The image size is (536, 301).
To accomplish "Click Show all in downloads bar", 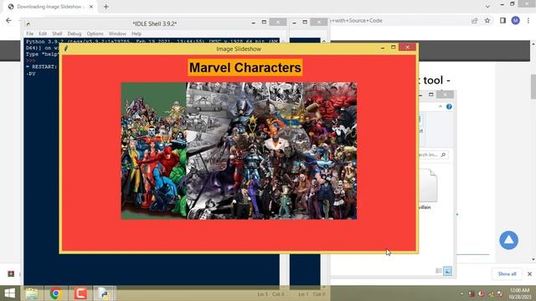I will [x=507, y=274].
